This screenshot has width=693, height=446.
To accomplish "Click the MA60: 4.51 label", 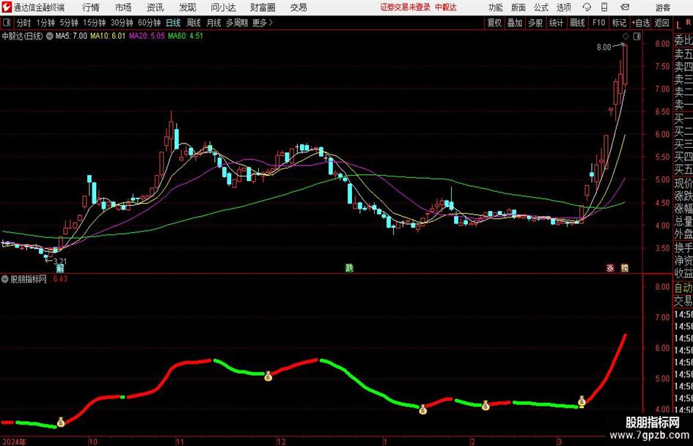I will click(x=186, y=36).
